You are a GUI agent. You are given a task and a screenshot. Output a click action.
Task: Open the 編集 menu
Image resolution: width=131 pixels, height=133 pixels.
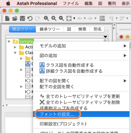point(89,4)
